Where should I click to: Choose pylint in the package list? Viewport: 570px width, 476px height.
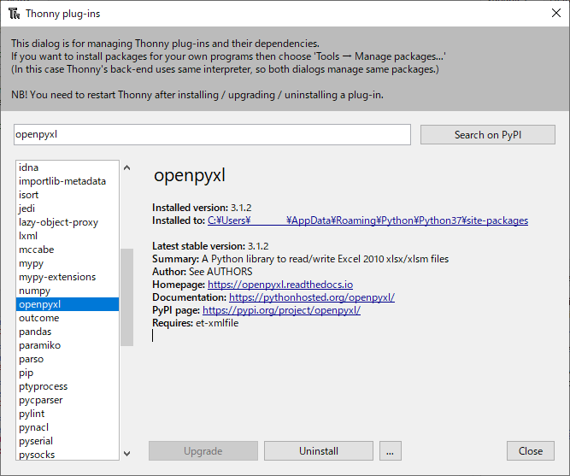[x=32, y=414]
